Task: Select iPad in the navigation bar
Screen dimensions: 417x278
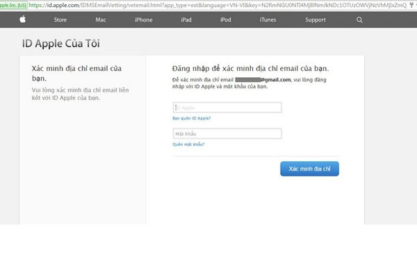Action: click(186, 19)
